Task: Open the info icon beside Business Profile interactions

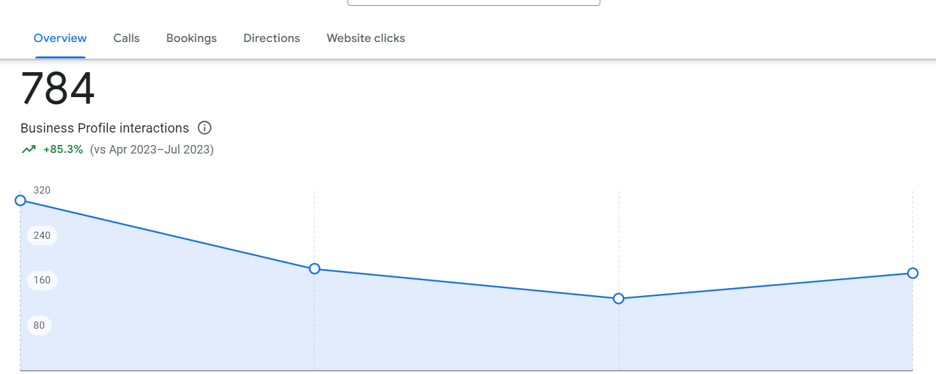Action: 204,128
